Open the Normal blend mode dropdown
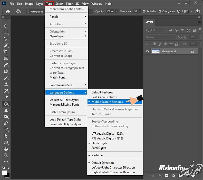The width and height of the screenshot is (203, 180). click(x=160, y=37)
